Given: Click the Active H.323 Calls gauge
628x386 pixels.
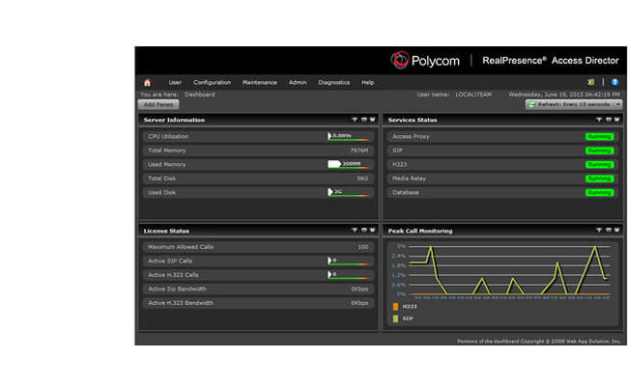Looking at the screenshot, I should point(349,275).
